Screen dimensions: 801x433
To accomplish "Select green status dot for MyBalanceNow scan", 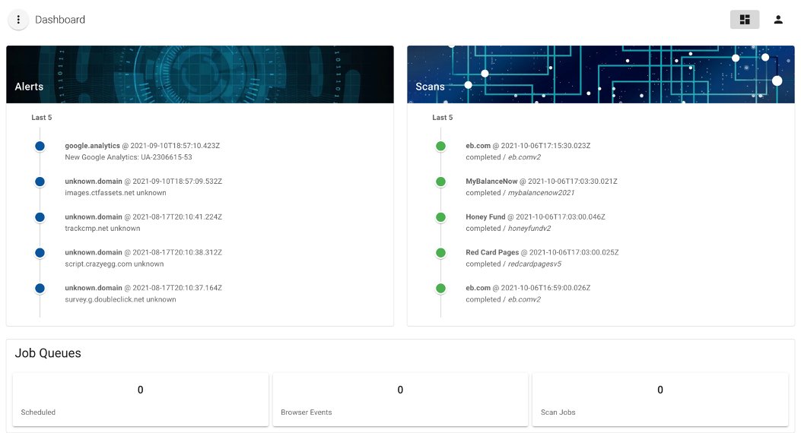I will point(440,182).
